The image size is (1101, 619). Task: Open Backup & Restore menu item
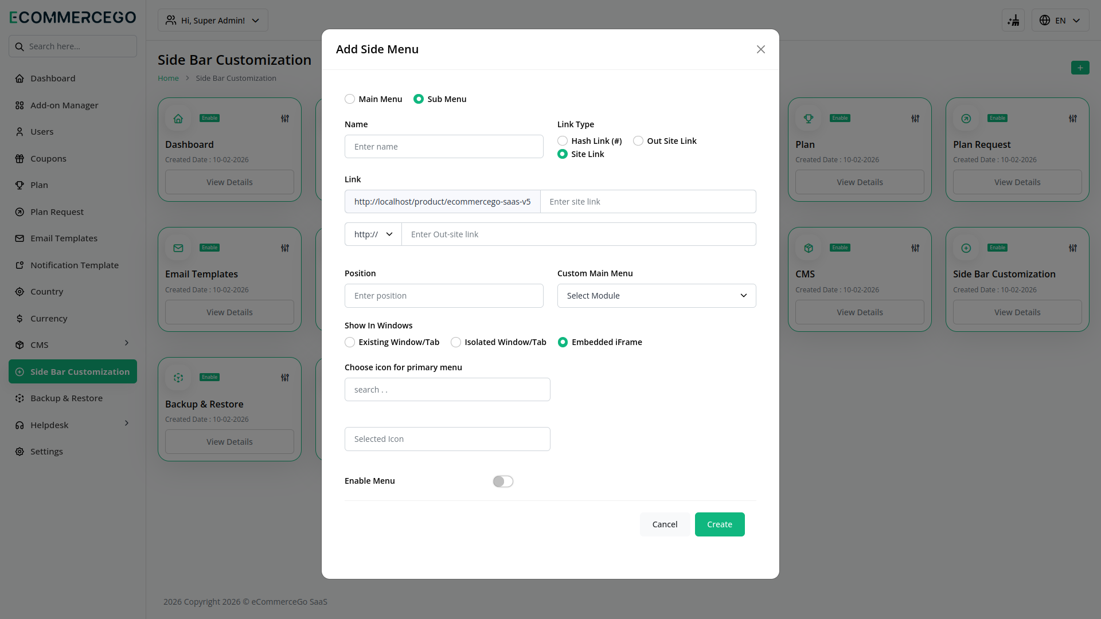pos(73,398)
